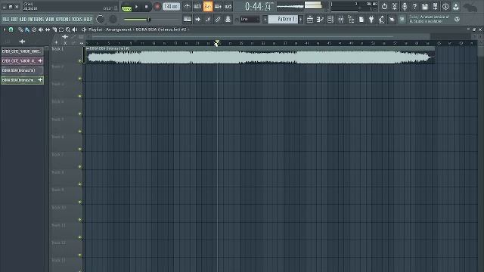This screenshot has height=272, width=484.
Task: Click the microphone one-click recording icon
Action: coord(405,6)
